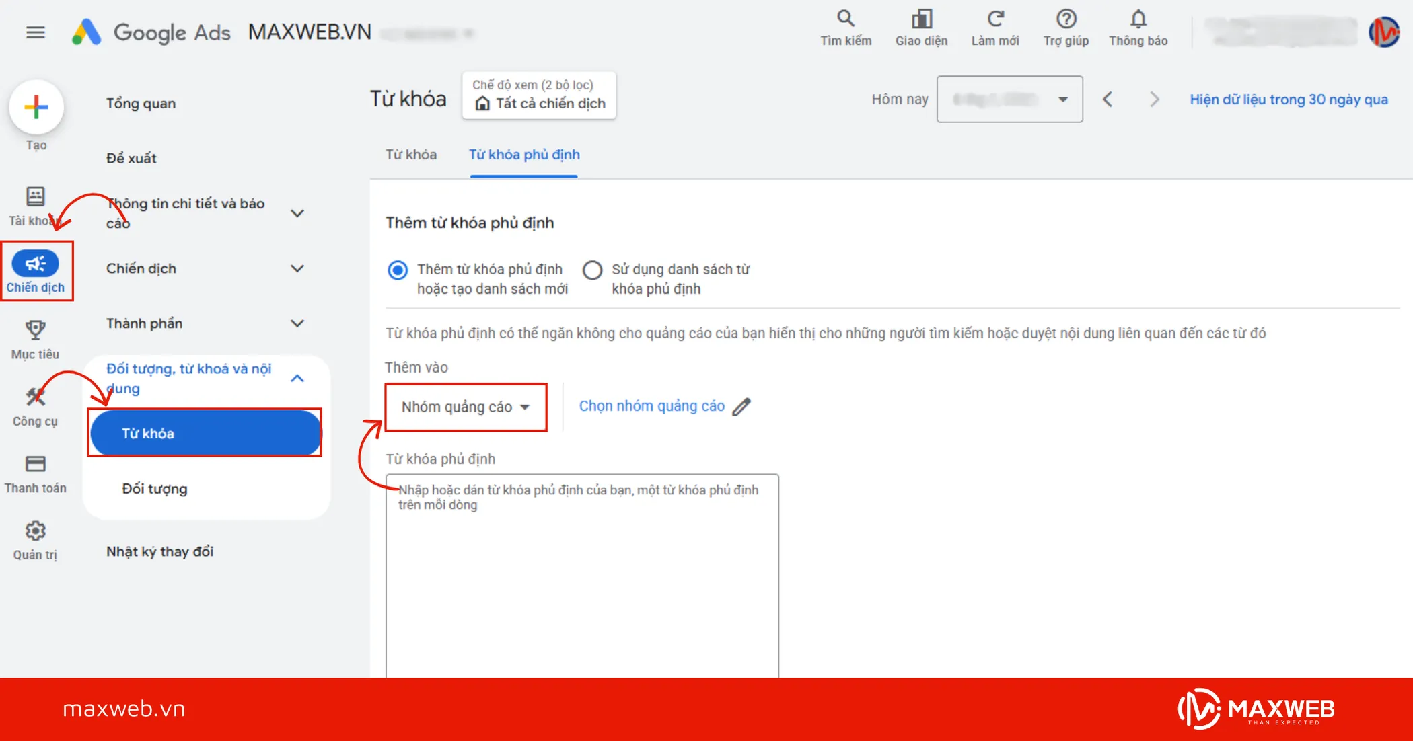Open Thông báo bell notifications
The image size is (1413, 741).
[1138, 19]
